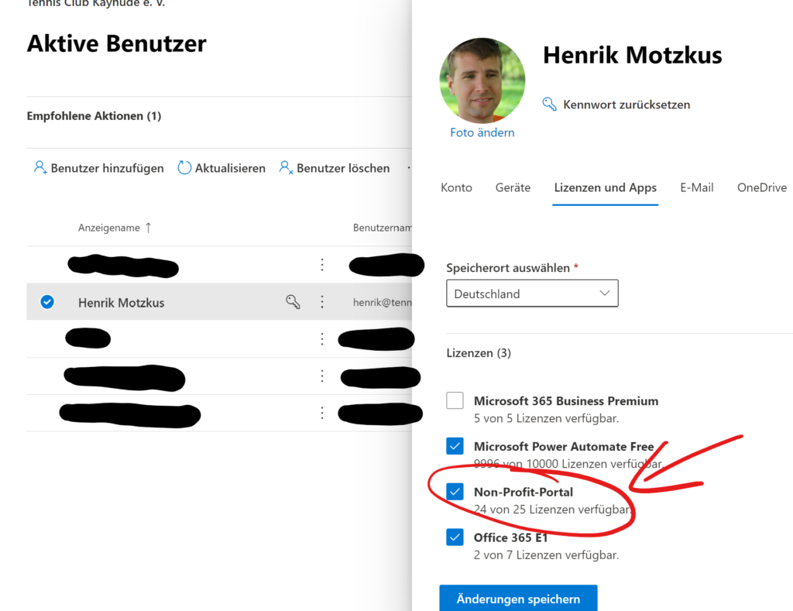Click sort arrow next to Anzeigename
The height and width of the screenshot is (611, 793).
[x=148, y=228]
